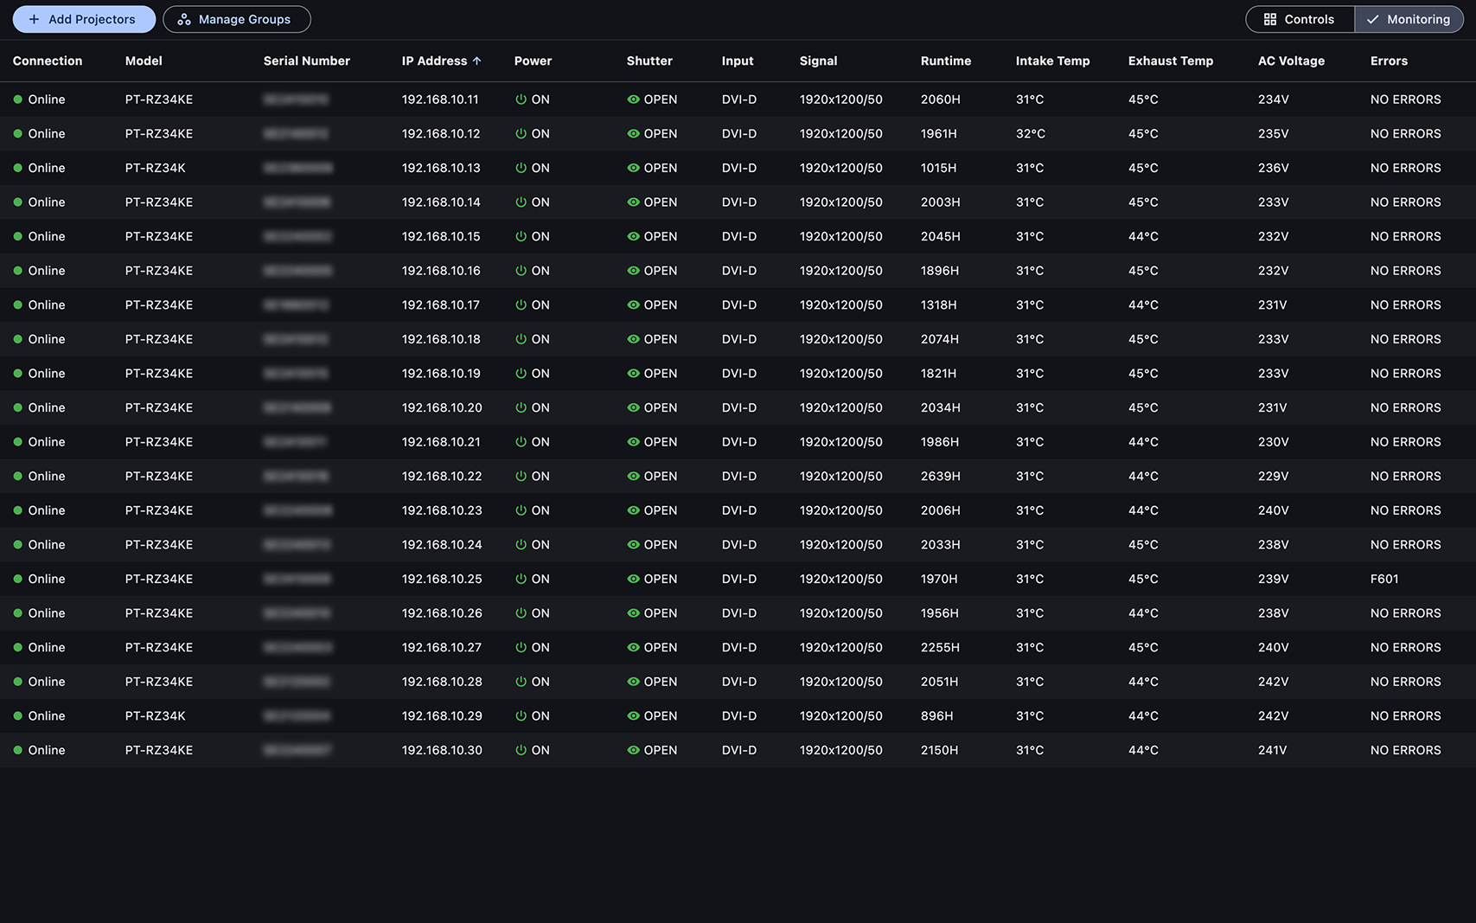Click the power icon for 192.168.10.19
Image resolution: width=1476 pixels, height=923 pixels.
coord(521,374)
